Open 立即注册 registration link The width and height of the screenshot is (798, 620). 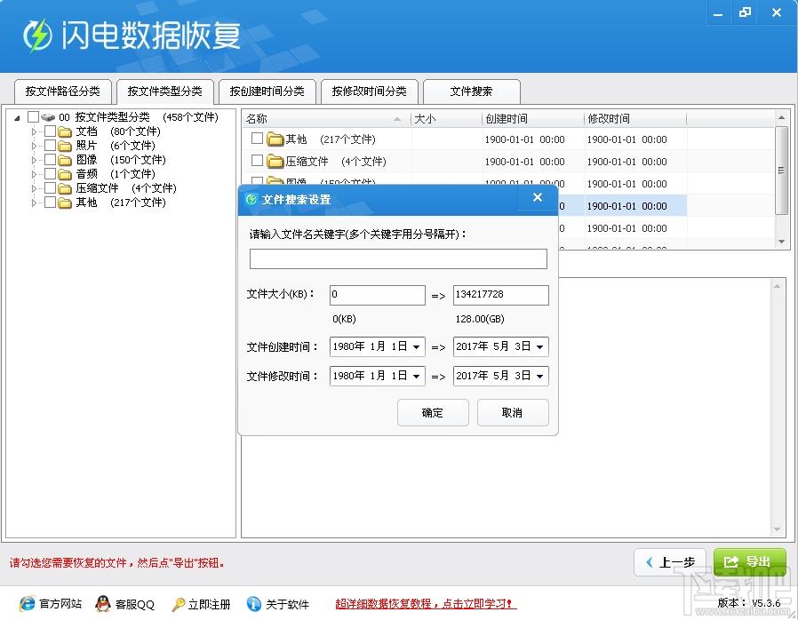(x=209, y=604)
